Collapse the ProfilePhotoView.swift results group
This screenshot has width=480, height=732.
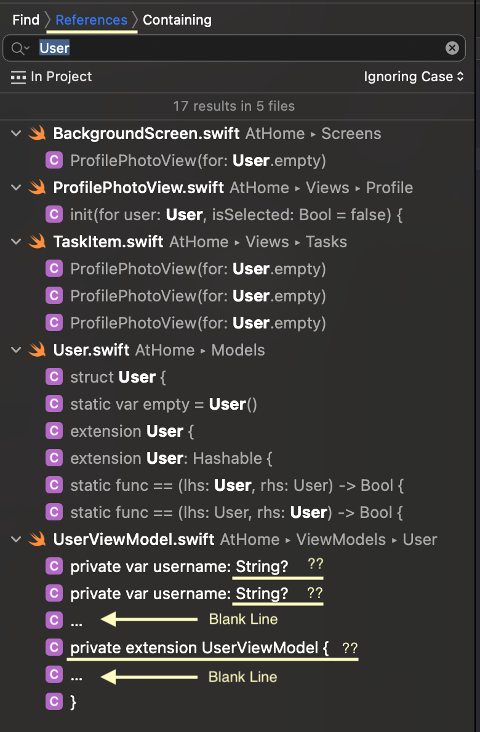click(15, 188)
